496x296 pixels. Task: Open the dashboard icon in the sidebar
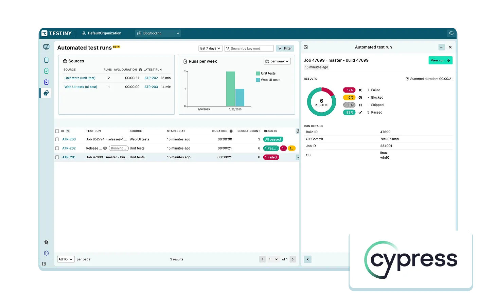point(47,47)
